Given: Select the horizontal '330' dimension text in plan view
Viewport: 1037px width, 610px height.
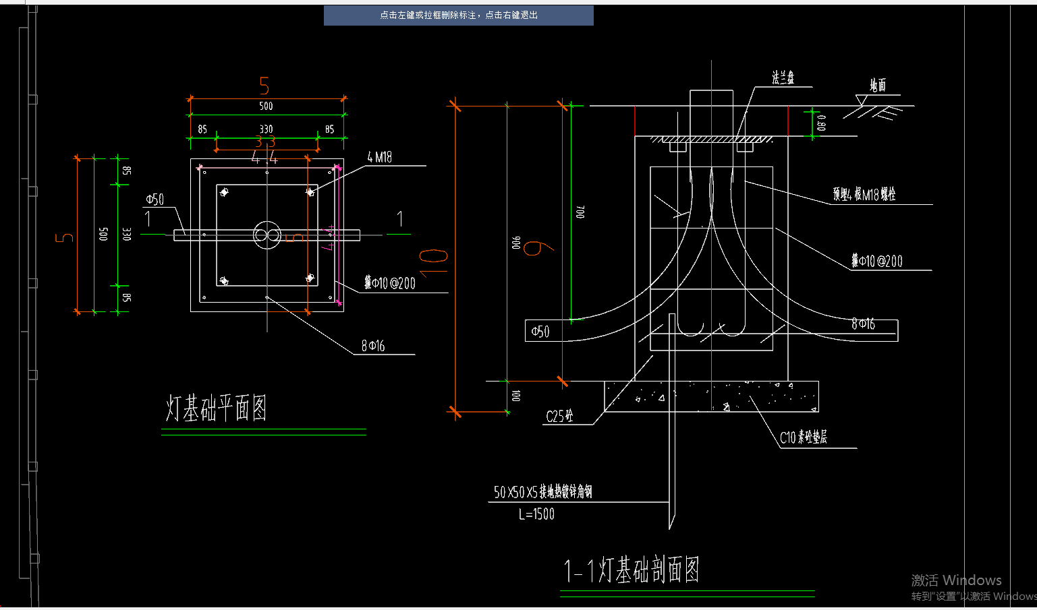Looking at the screenshot, I should click(x=267, y=129).
